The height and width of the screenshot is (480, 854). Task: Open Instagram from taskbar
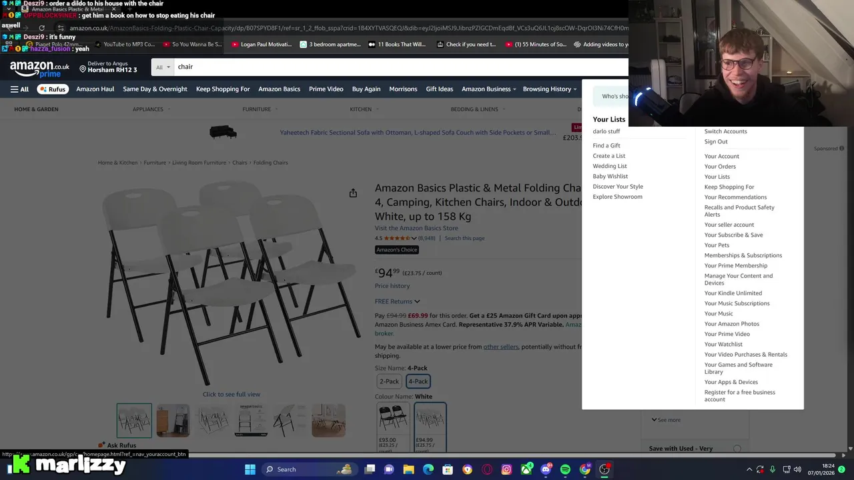click(x=506, y=469)
